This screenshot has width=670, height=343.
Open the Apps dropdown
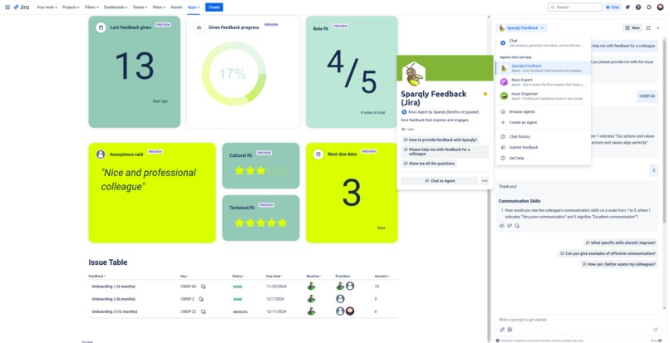[194, 7]
